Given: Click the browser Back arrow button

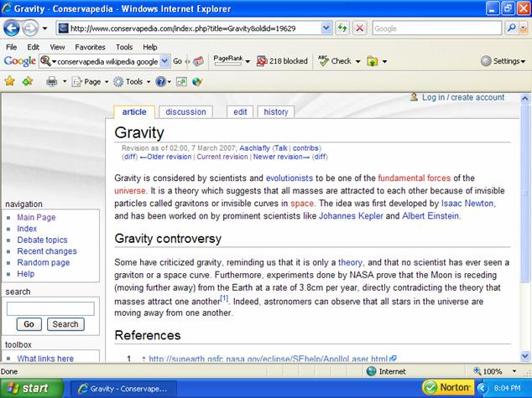Looking at the screenshot, I should [x=11, y=28].
